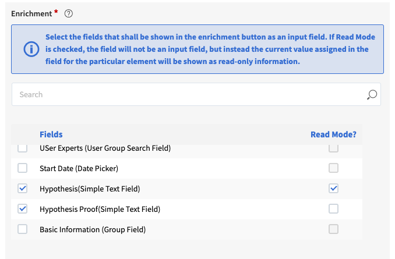Viewport: 395px width, 259px height.
Task: Enable Read Mode for Hypothesis Proof
Action: coord(333,209)
